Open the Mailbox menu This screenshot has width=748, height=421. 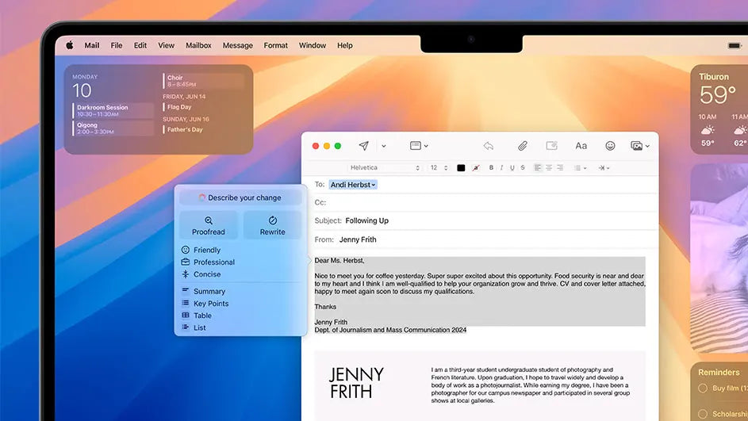tap(198, 46)
